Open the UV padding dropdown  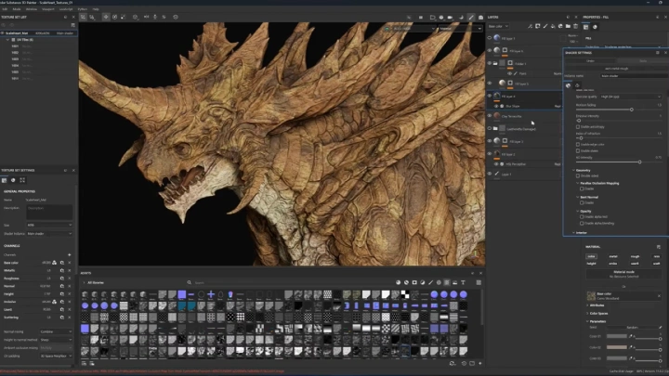tap(56, 356)
